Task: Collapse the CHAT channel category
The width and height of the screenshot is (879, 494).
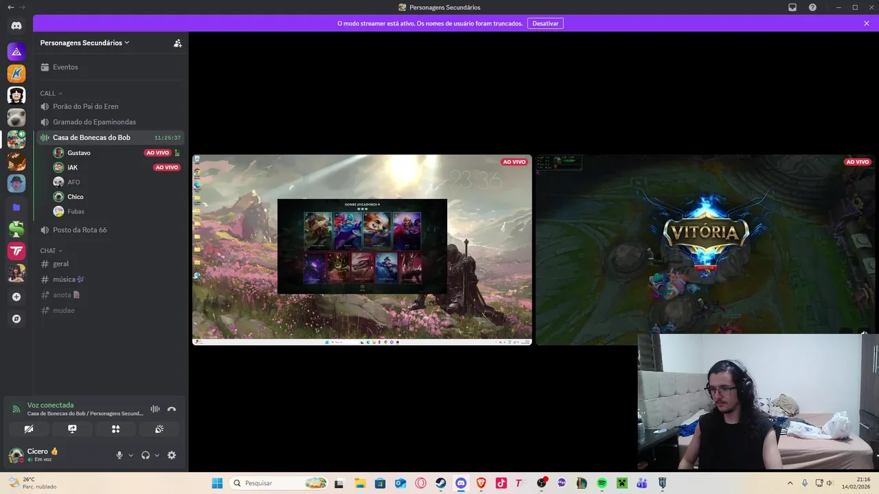Action: tap(51, 251)
